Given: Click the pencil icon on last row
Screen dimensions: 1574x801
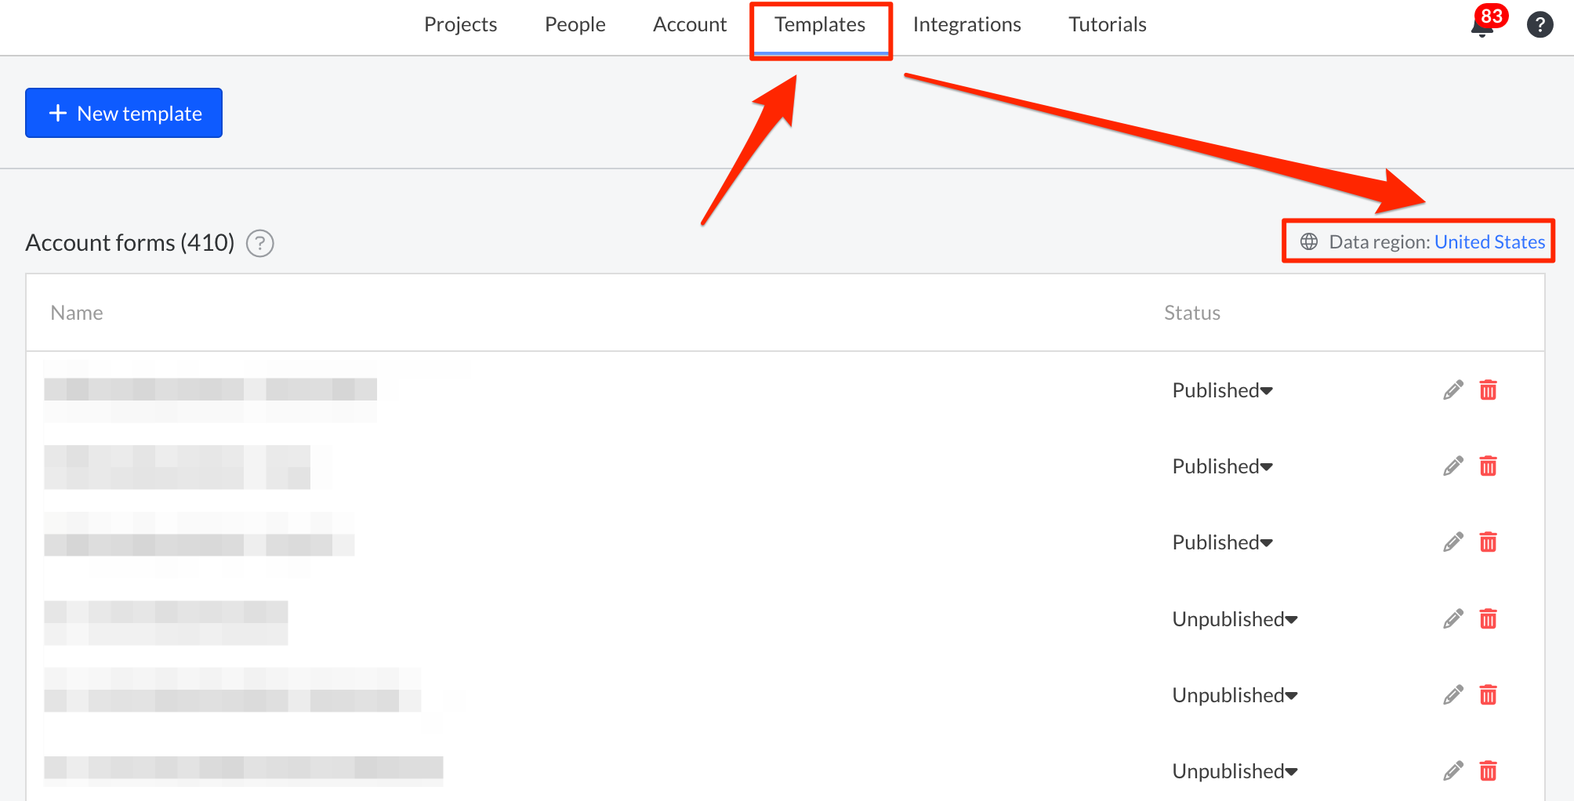Looking at the screenshot, I should coord(1453,771).
